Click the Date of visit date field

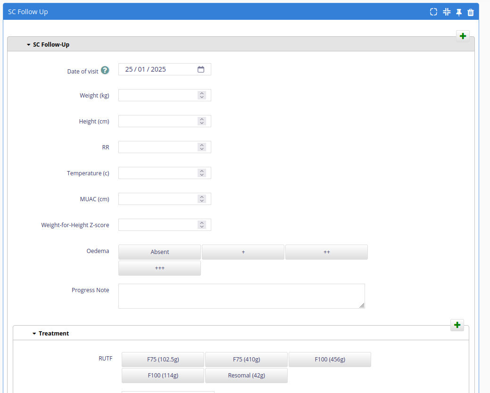(165, 69)
